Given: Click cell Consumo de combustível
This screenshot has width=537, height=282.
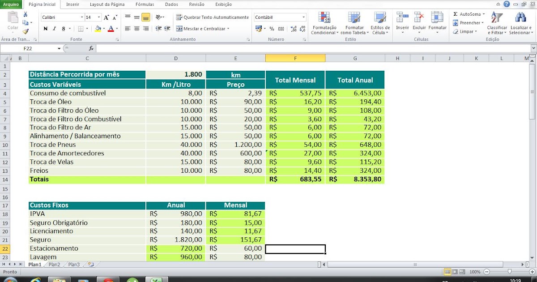Looking at the screenshot, I should tap(87, 93).
